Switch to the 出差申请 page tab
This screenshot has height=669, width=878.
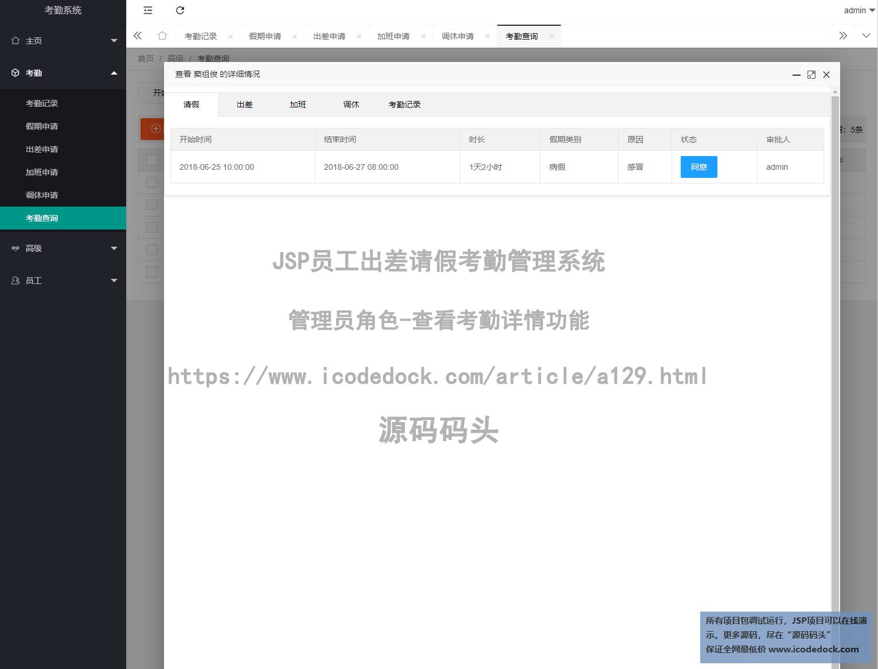coord(329,36)
